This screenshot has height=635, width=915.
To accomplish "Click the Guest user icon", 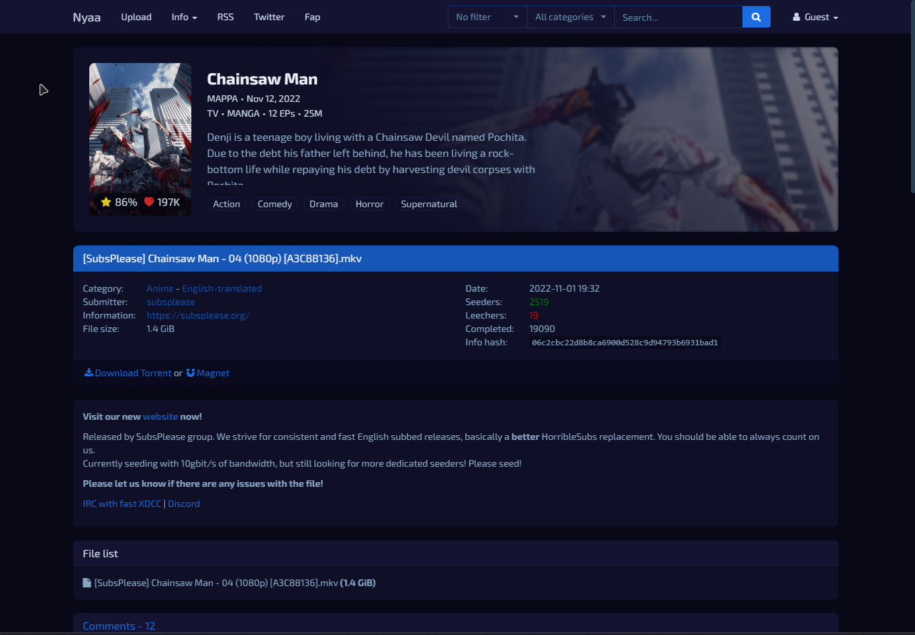I will pyautogui.click(x=796, y=17).
